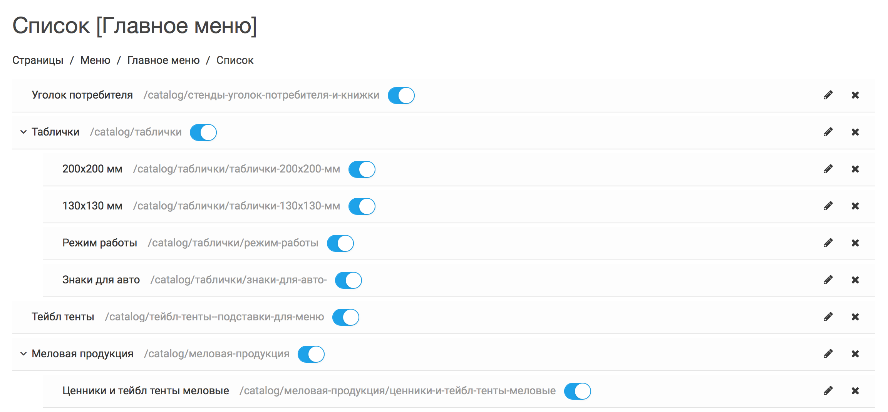
Task: Switch off Тейбл тенты visibility toggle
Action: click(x=345, y=317)
